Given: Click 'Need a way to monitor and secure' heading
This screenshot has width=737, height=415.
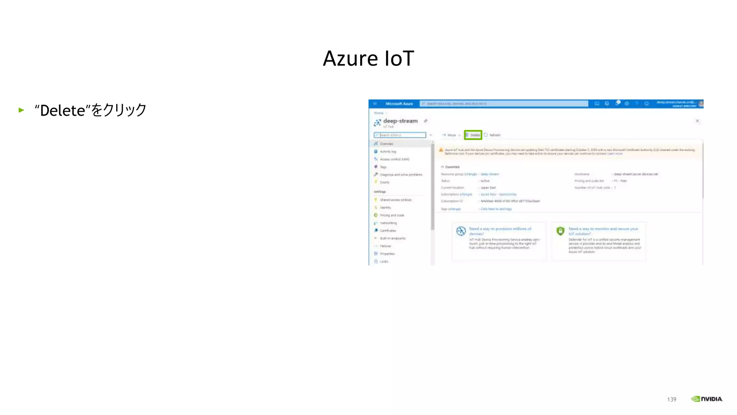Looking at the screenshot, I should click(x=603, y=231).
